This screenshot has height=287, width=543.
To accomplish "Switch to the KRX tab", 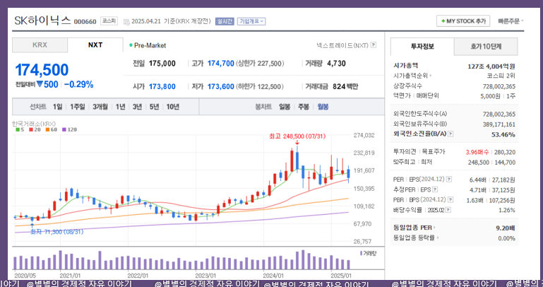I will point(40,45).
